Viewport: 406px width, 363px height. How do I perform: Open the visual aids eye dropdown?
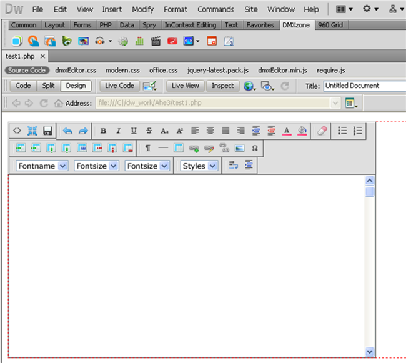(267, 86)
